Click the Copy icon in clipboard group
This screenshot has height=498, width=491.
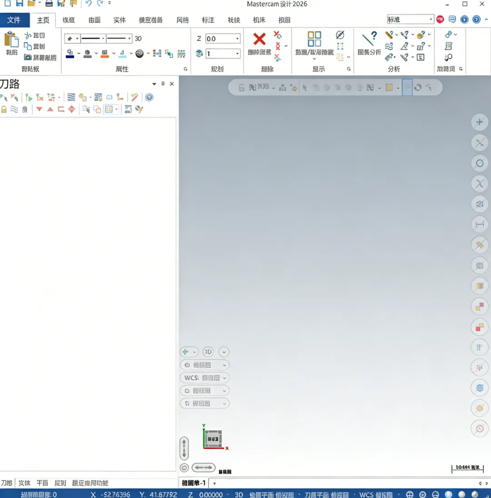pyautogui.click(x=28, y=46)
